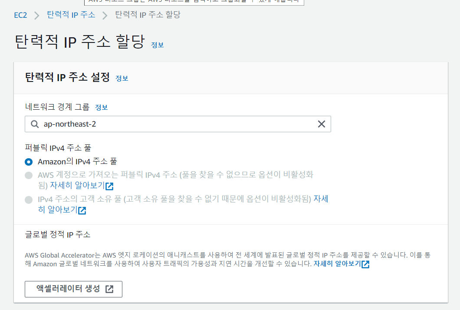Click 액셀러레이터 생성 button
The image size is (460, 310).
pyautogui.click(x=73, y=289)
